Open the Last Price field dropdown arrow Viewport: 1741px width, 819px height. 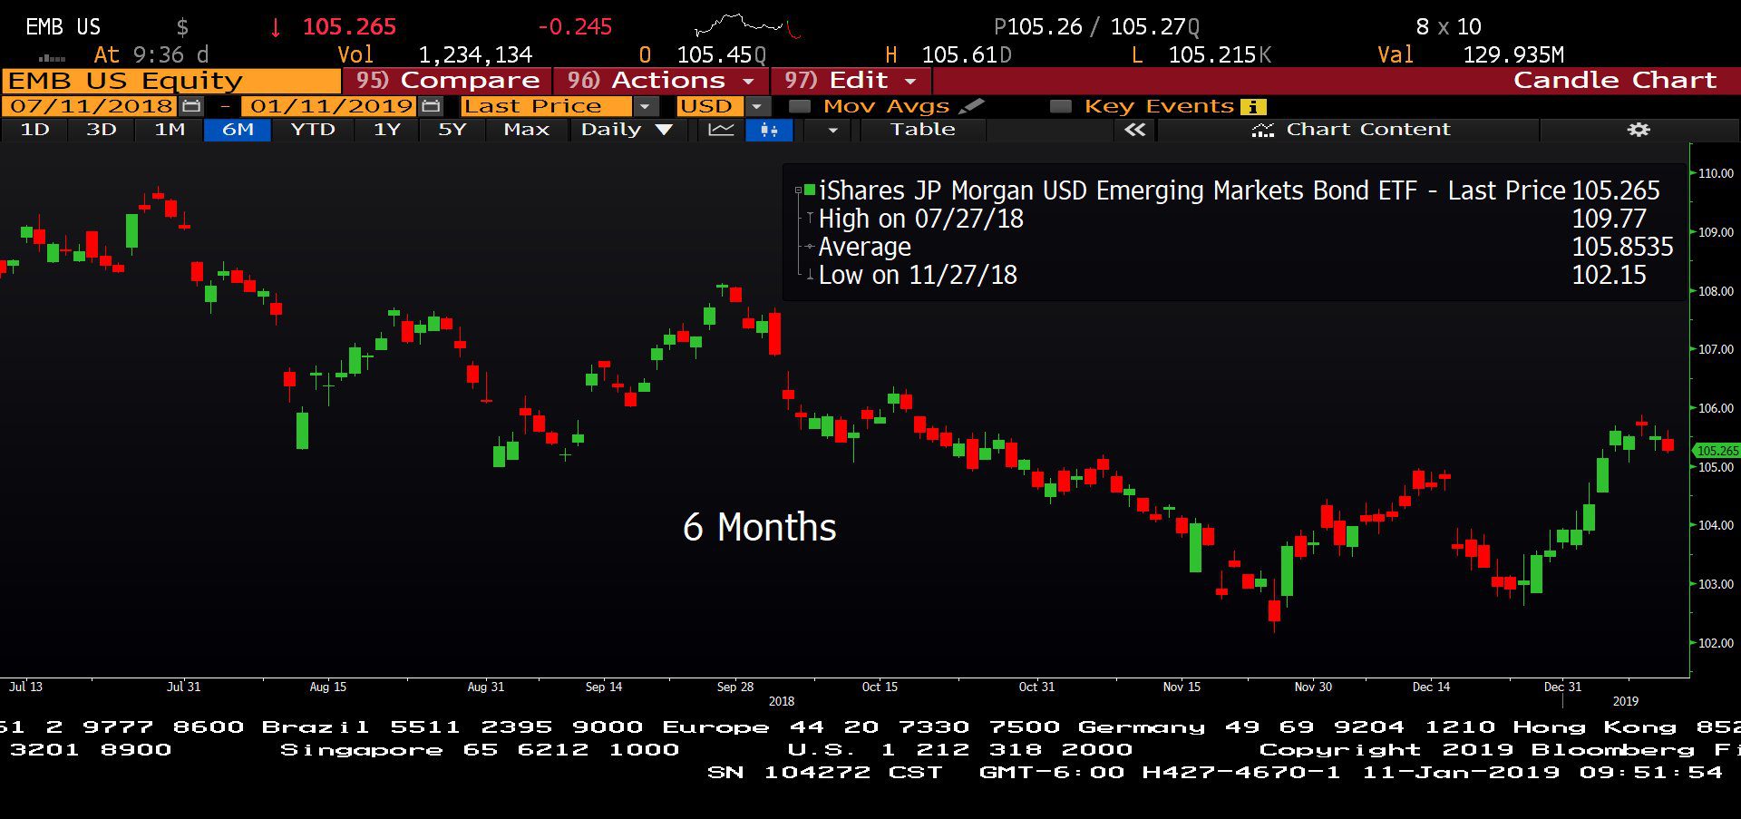tap(645, 106)
